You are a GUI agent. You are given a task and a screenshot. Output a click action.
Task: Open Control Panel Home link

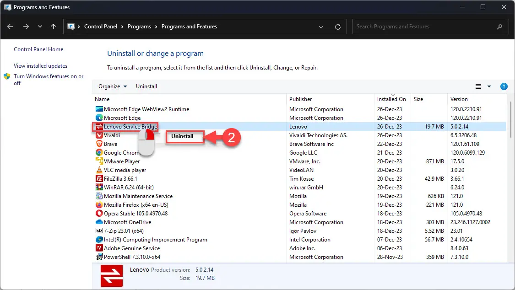point(38,49)
